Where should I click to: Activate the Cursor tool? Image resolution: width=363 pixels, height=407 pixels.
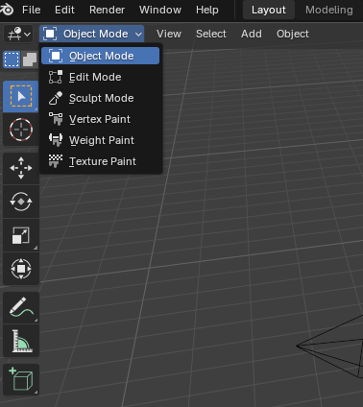point(21,130)
